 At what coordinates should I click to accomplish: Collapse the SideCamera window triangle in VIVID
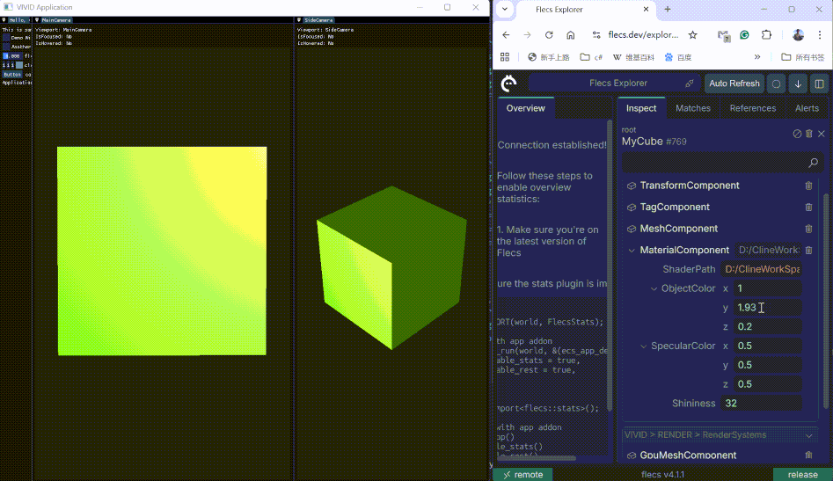[x=299, y=20]
